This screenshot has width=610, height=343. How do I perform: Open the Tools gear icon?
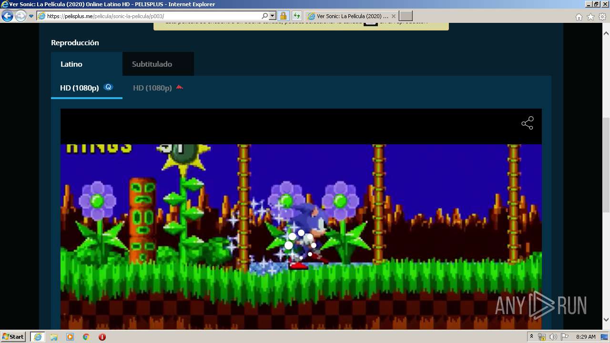602,17
